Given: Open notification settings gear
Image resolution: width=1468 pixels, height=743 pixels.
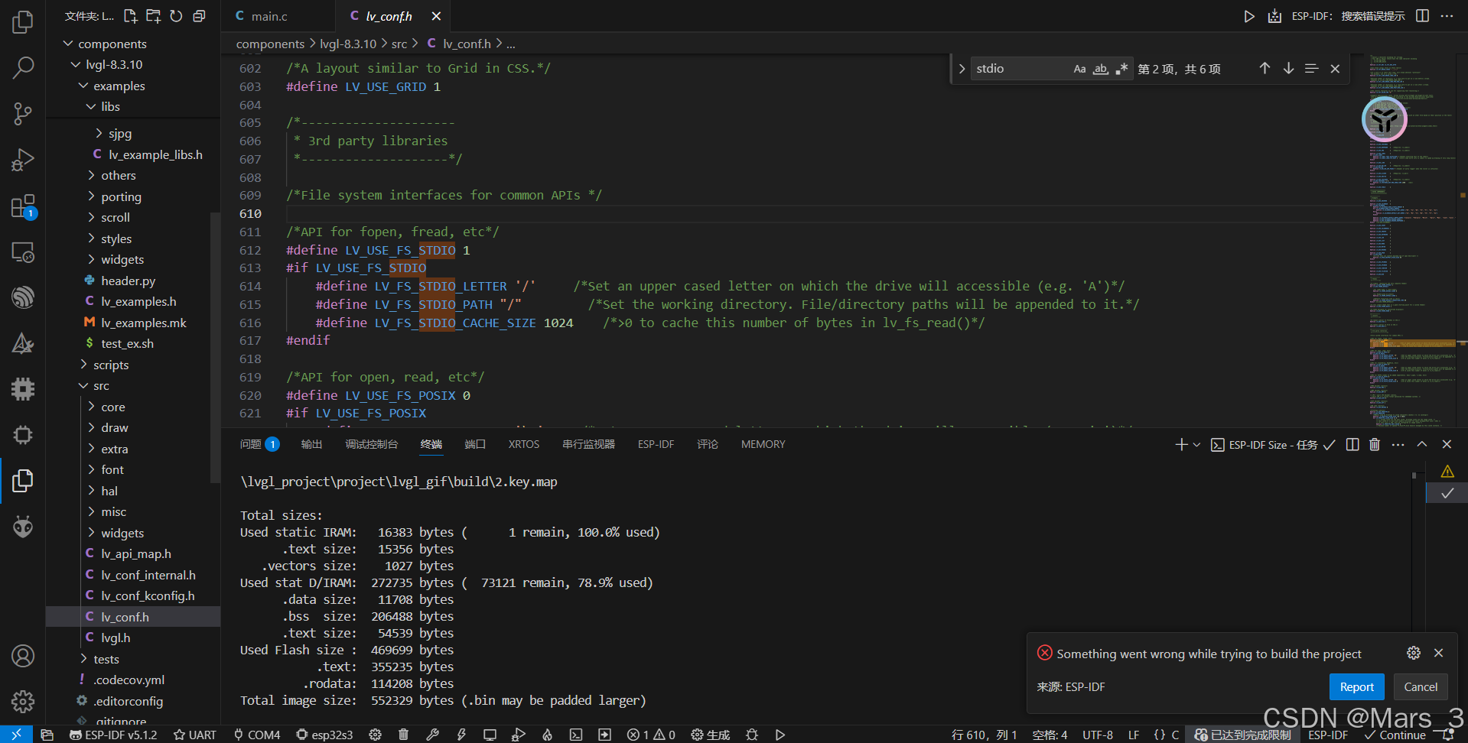Looking at the screenshot, I should coord(1414,653).
